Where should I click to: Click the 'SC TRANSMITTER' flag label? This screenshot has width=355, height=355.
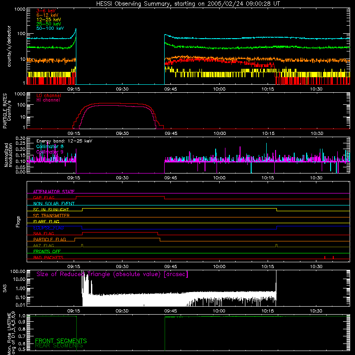click(51, 215)
